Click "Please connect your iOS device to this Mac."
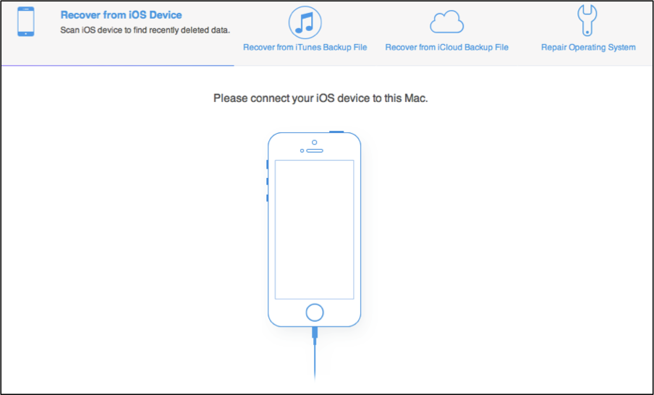The image size is (654, 395). click(320, 98)
